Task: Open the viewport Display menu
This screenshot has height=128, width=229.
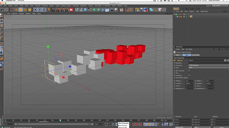Action: click(x=21, y=14)
